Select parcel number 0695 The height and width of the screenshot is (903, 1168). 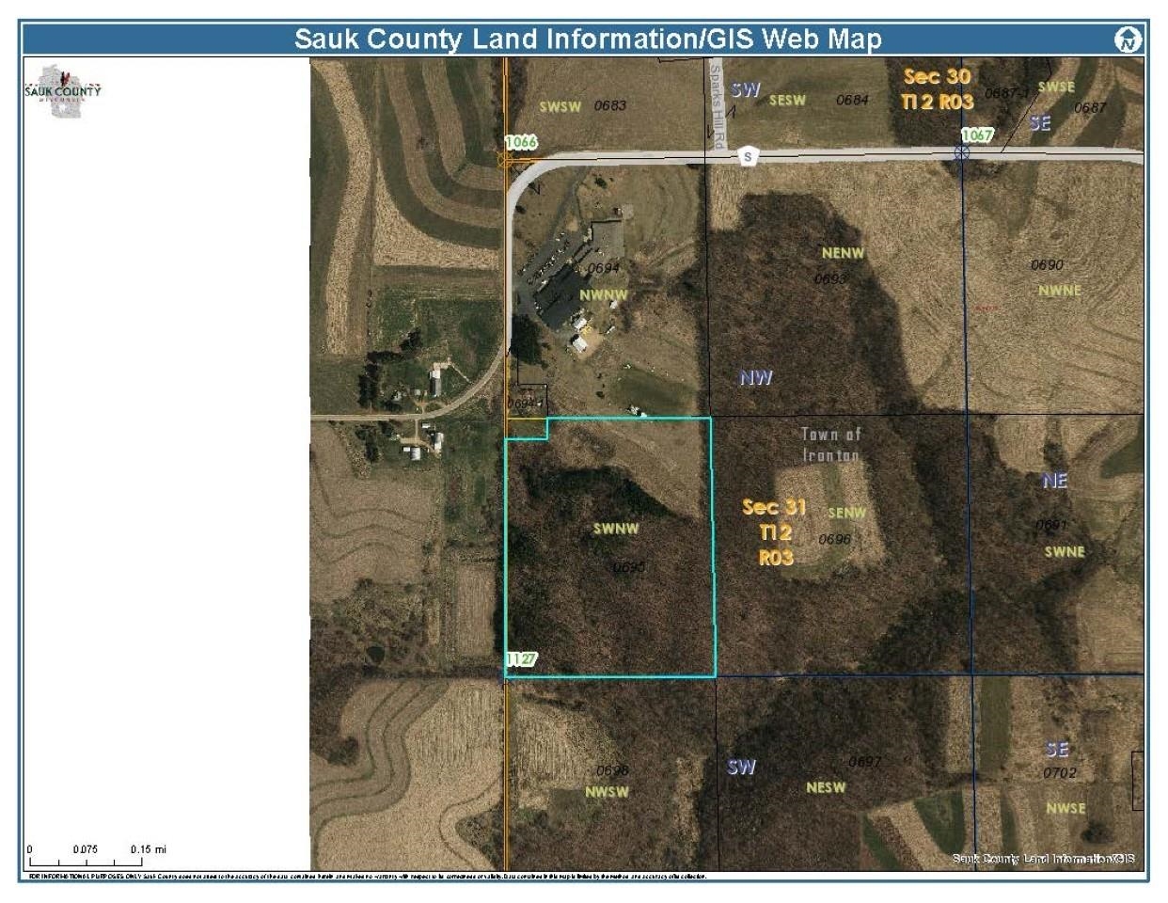pos(628,567)
